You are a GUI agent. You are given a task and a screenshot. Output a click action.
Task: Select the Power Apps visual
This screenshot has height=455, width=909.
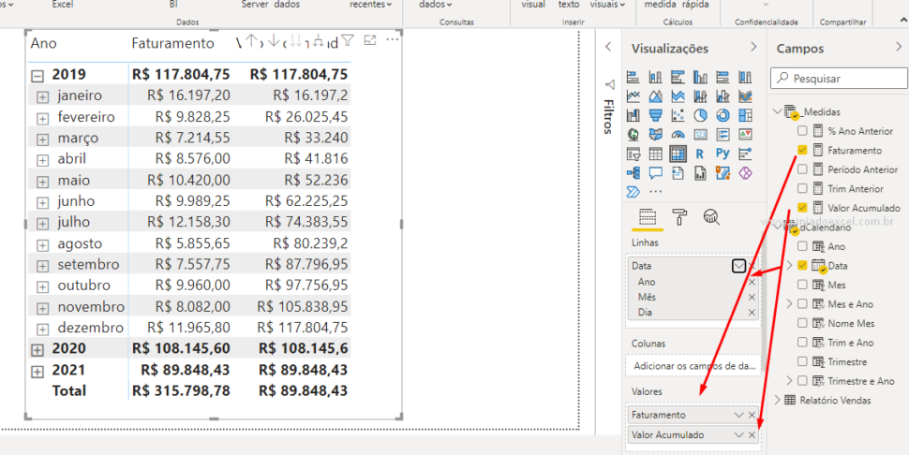pyautogui.click(x=746, y=172)
